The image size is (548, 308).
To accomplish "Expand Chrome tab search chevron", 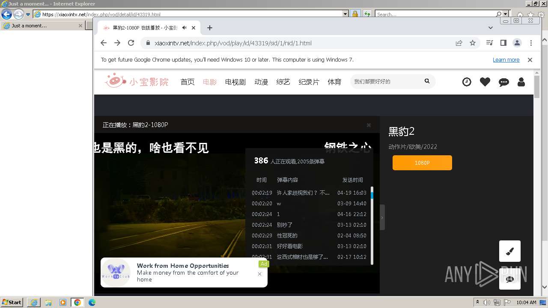I will point(491,28).
